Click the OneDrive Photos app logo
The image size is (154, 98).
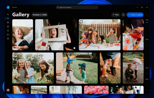[x=8, y=7]
